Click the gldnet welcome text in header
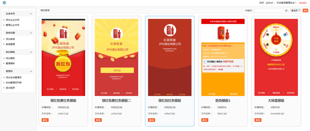The width and height of the screenshot is (310, 131). pos(278,3)
